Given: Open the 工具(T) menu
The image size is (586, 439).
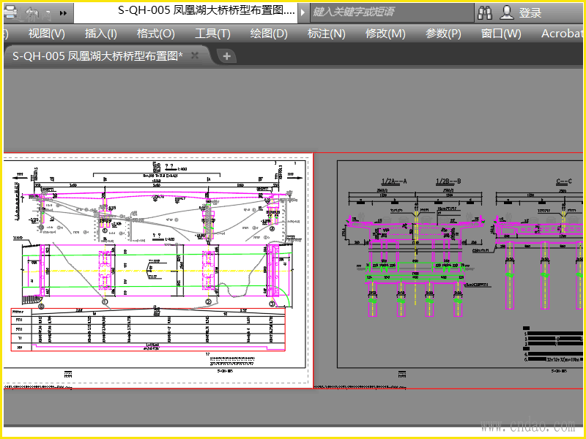Looking at the screenshot, I should click(212, 34).
